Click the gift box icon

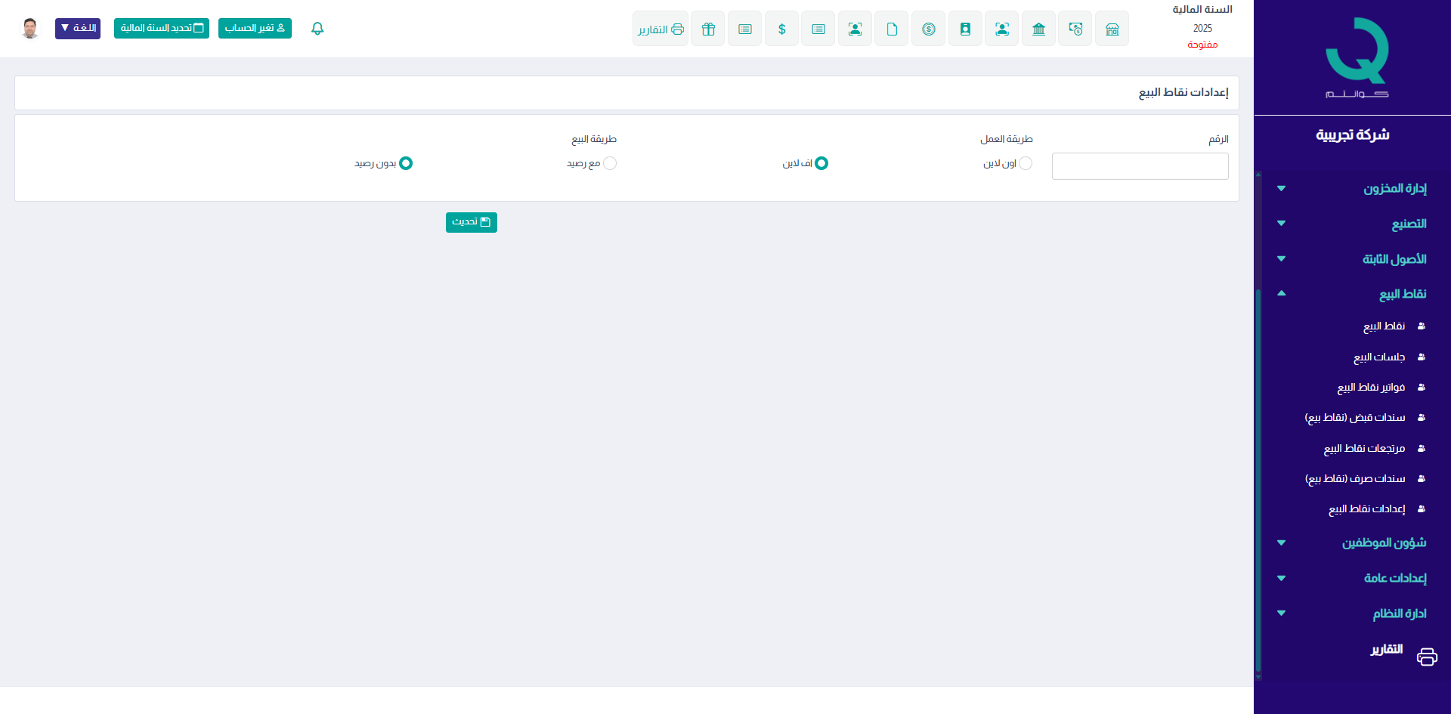click(707, 29)
